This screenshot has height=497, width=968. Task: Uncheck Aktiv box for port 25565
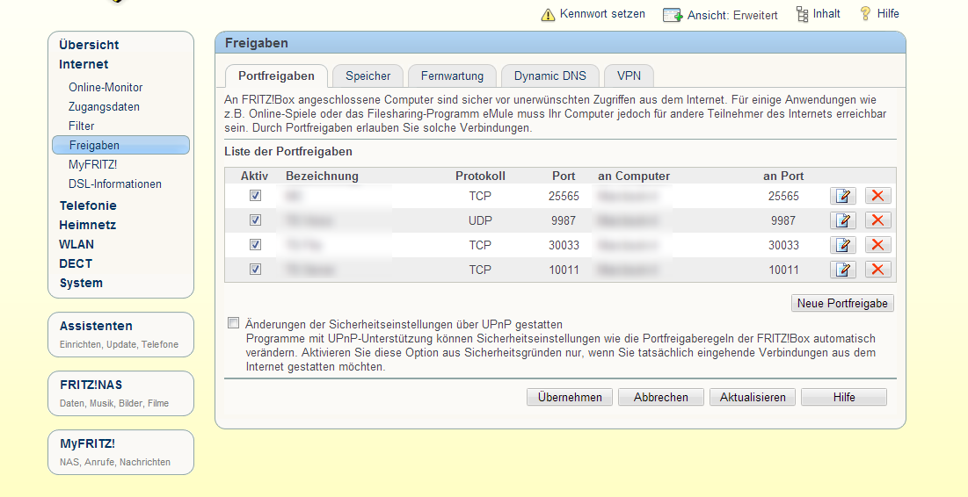255,196
